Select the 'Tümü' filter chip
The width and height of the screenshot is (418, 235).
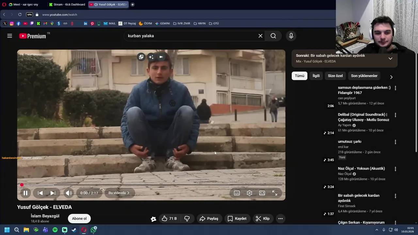click(x=299, y=76)
